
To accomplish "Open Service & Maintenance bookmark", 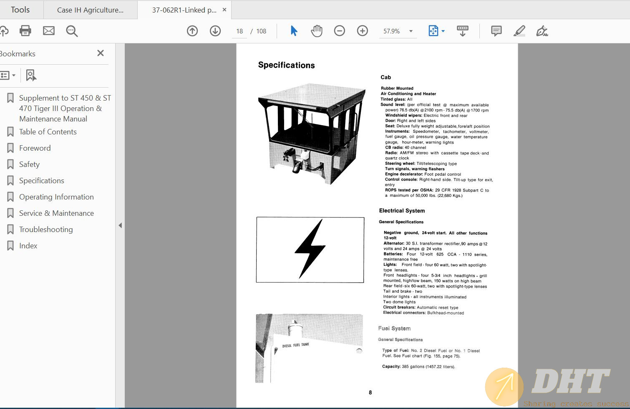I will pos(56,213).
